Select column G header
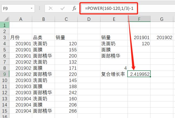The image size is (175, 118). (x=162, y=19)
